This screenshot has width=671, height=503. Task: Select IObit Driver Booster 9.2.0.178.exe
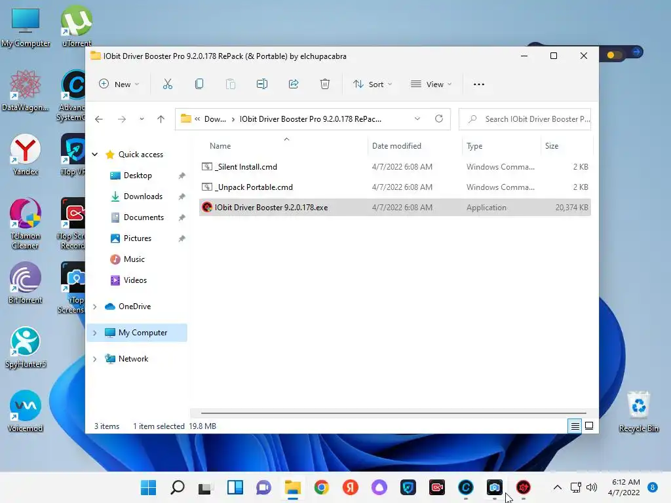coord(394,208)
